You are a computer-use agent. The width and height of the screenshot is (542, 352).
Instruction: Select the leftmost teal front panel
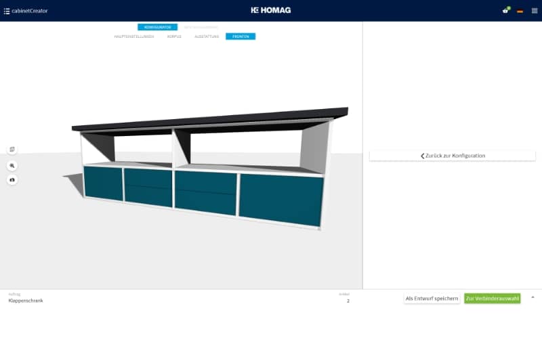pyautogui.click(x=103, y=183)
